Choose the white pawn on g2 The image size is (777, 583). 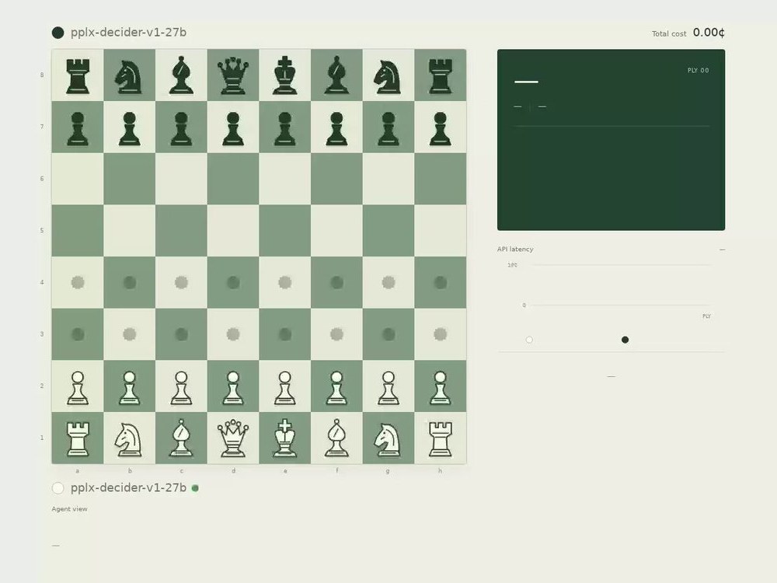click(x=388, y=388)
